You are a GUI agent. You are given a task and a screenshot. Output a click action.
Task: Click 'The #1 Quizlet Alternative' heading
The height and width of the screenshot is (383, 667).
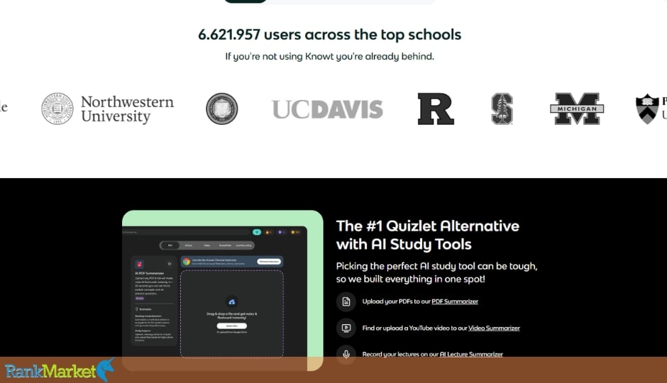(x=427, y=235)
